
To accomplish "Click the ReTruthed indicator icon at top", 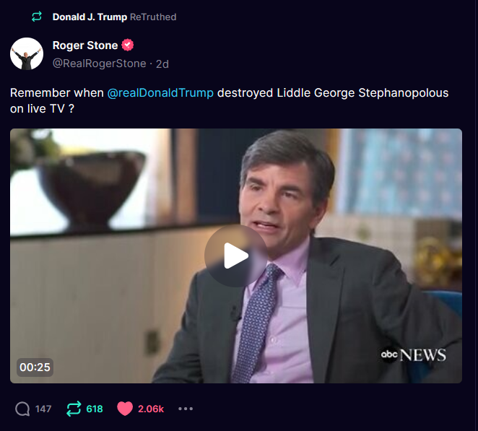I will 37,17.
